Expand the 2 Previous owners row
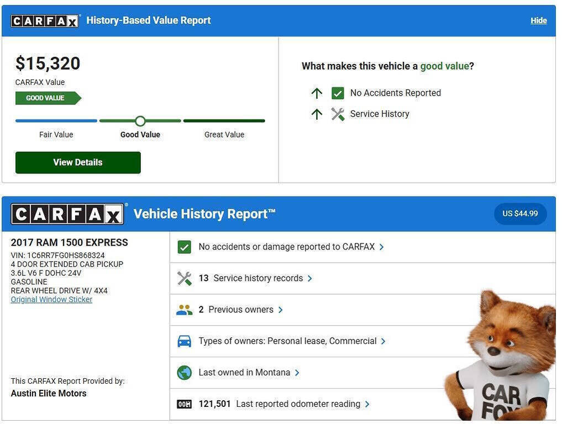Viewport: 562px width, 424px height. [x=241, y=310]
